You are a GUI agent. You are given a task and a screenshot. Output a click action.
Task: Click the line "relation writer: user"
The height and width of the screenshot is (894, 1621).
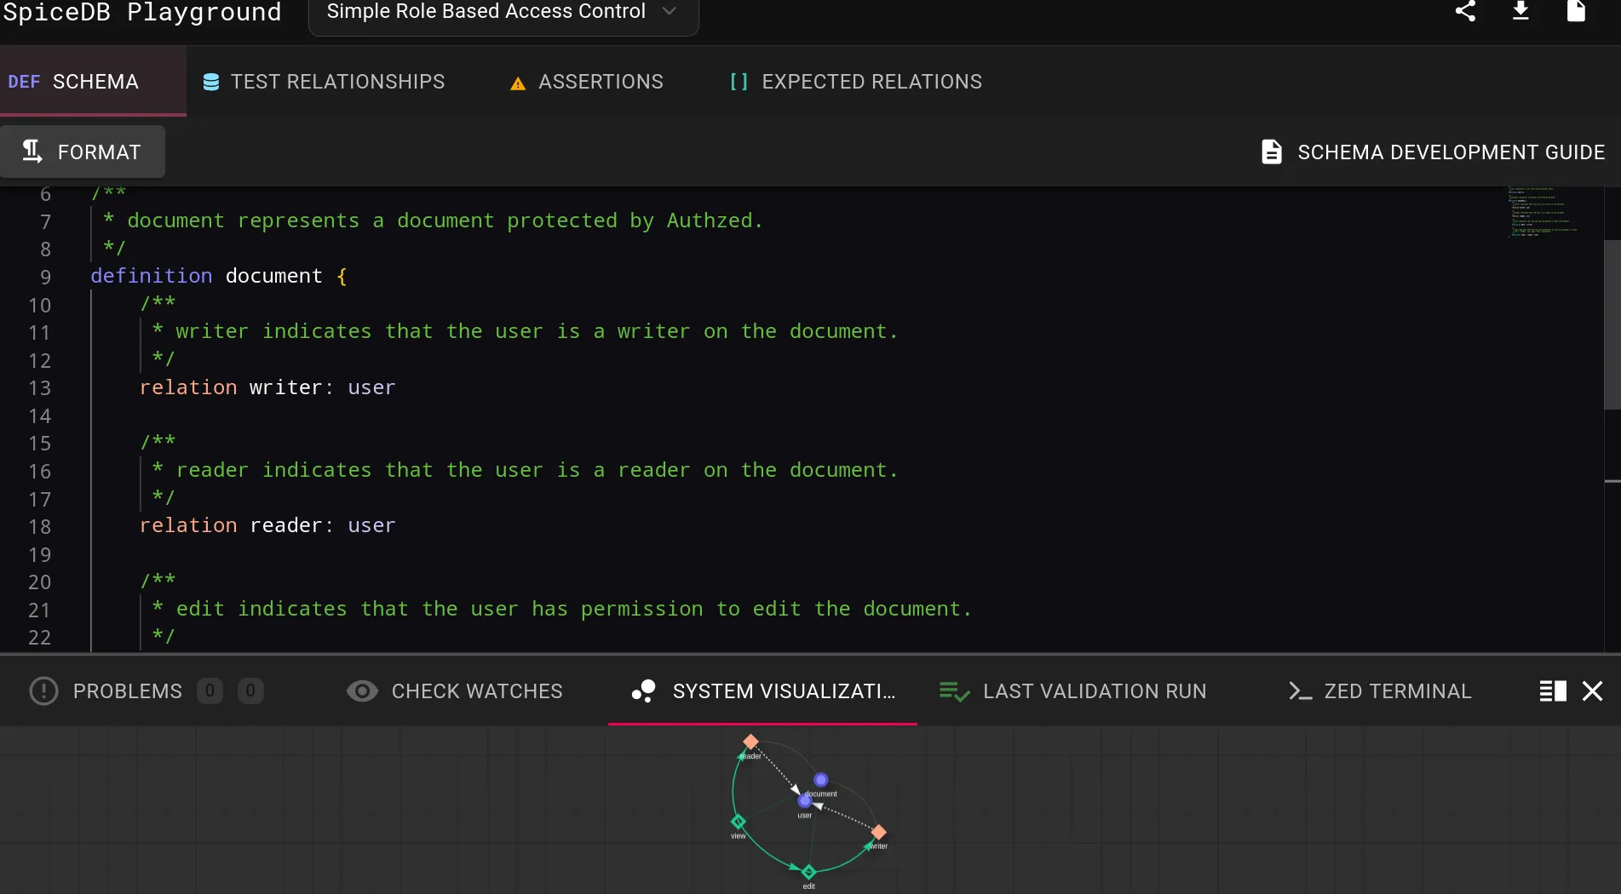click(x=267, y=387)
